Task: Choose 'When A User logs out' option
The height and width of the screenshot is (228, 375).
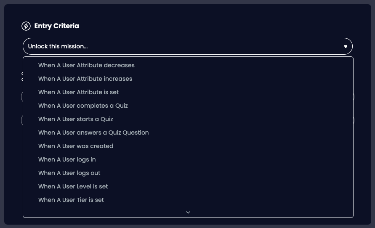Action: [x=69, y=173]
